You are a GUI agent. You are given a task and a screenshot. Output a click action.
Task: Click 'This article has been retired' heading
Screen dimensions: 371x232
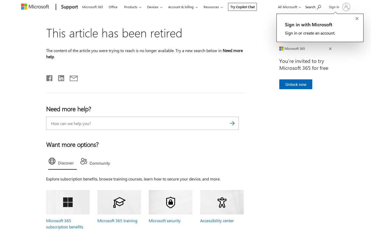[114, 33]
